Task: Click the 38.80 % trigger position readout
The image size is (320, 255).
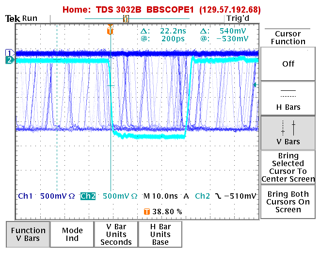Action: point(167,212)
